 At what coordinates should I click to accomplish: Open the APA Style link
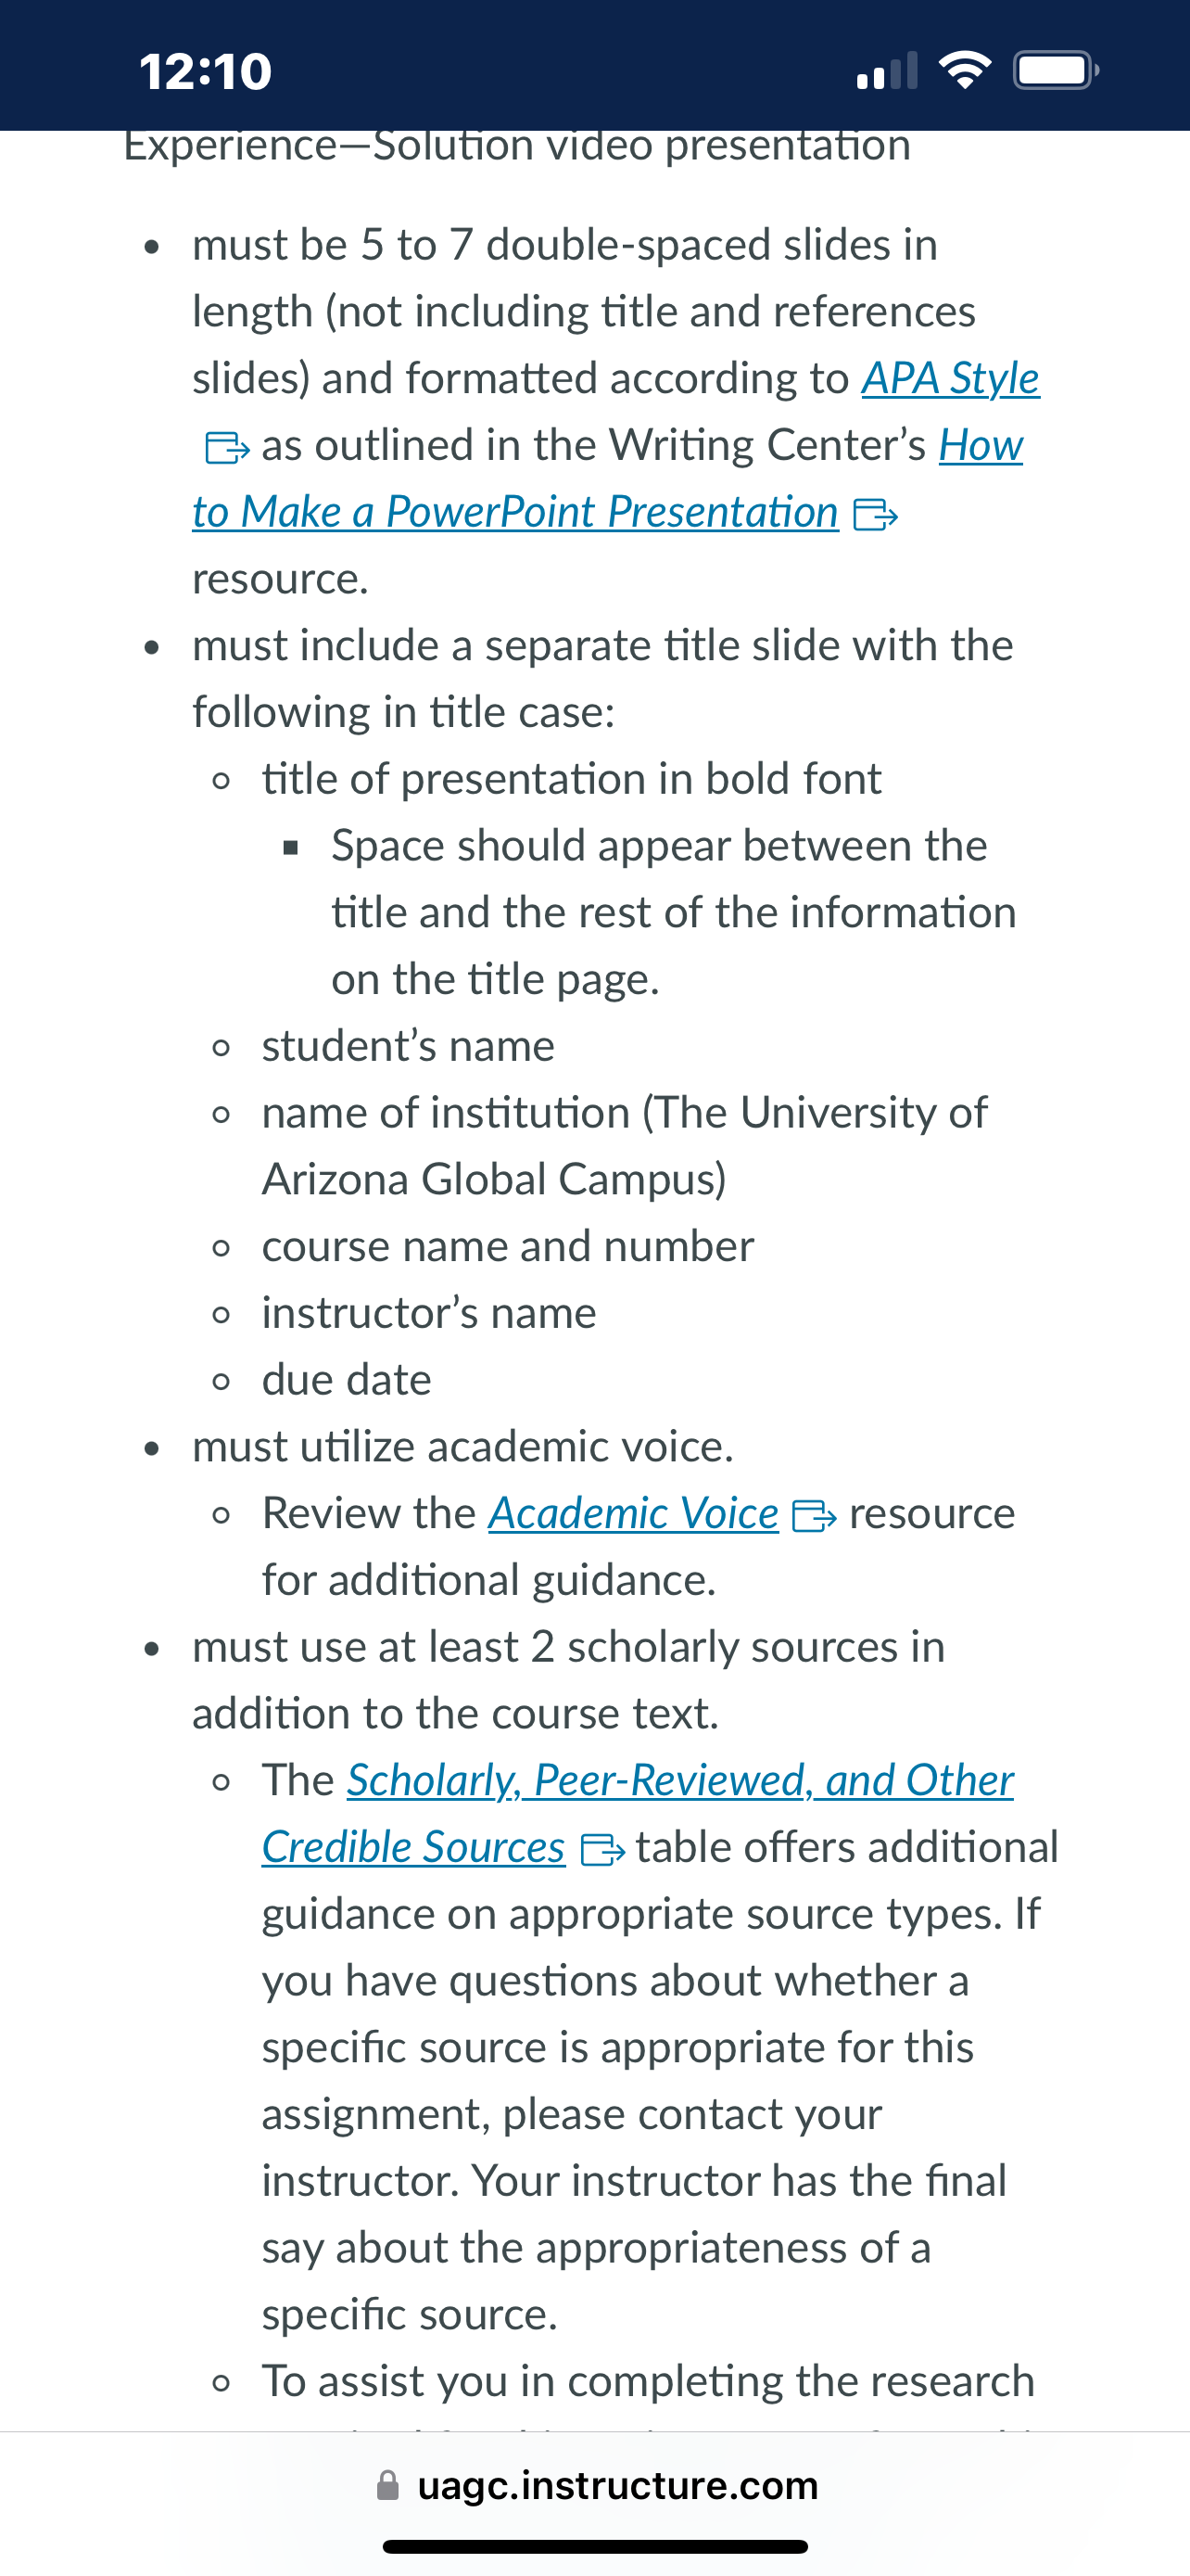950,379
